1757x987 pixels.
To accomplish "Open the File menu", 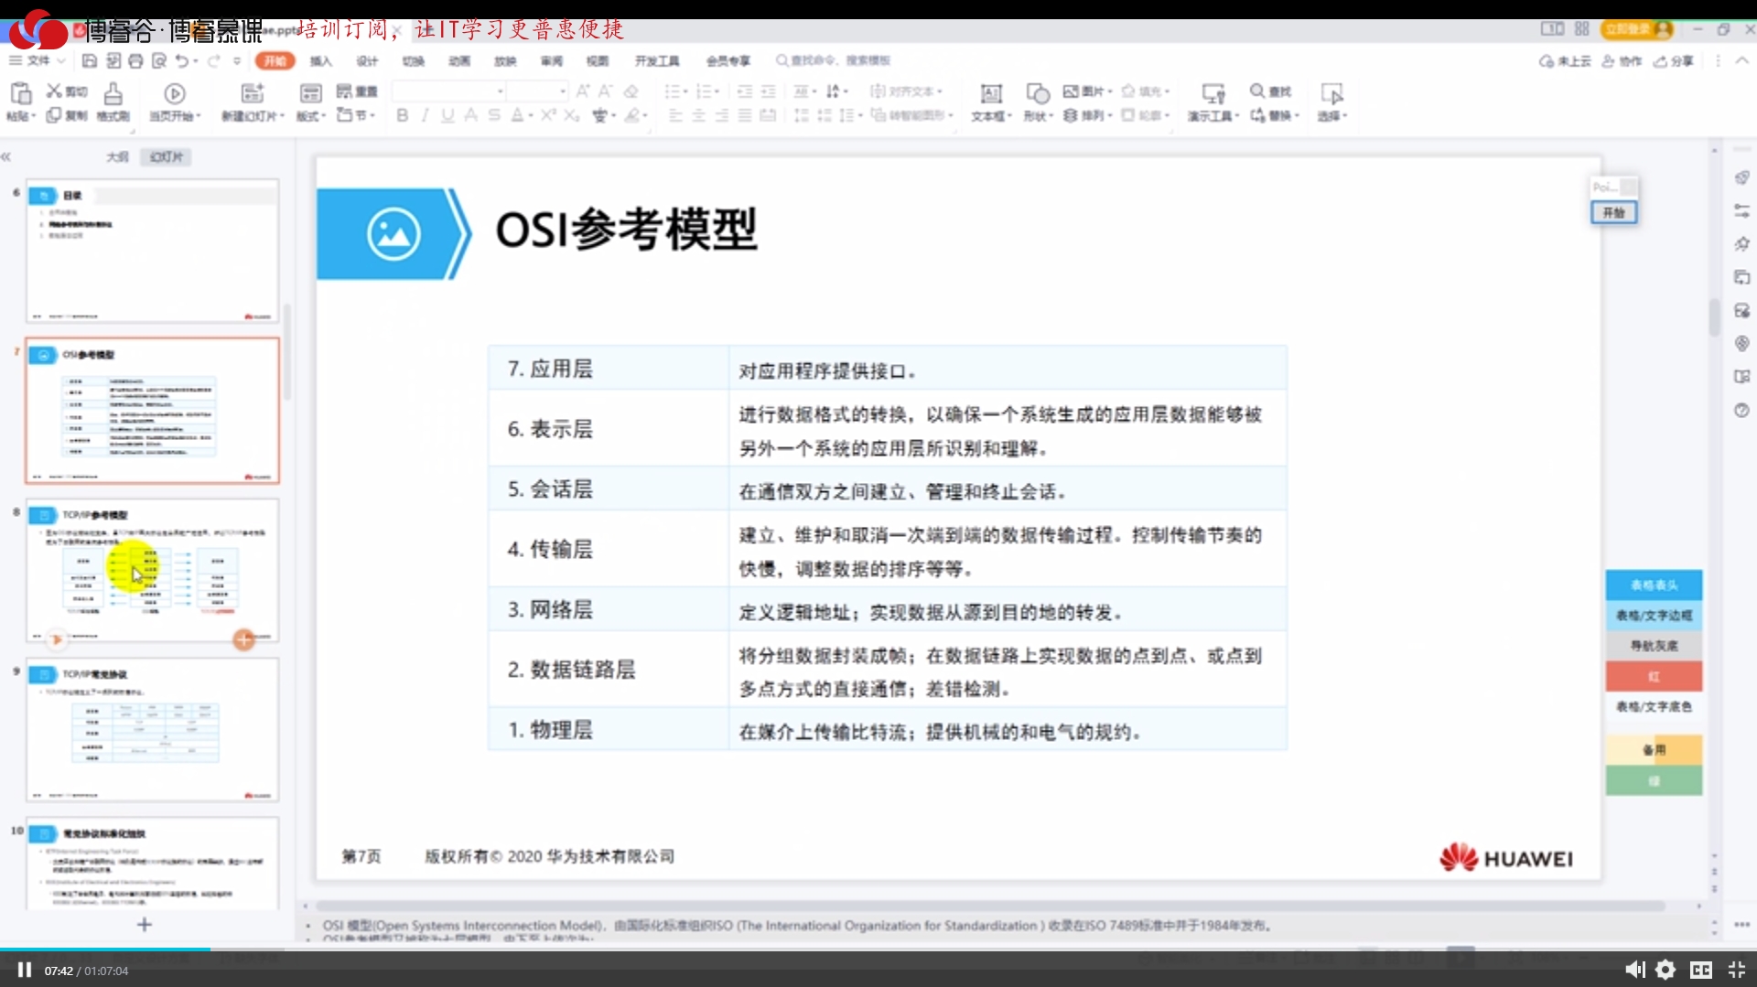I will (x=37, y=60).
